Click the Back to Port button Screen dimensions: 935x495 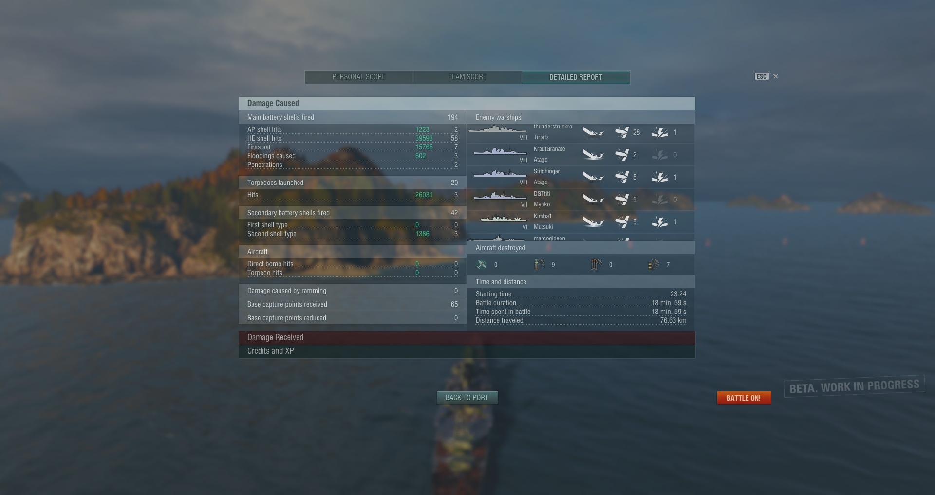tap(467, 398)
